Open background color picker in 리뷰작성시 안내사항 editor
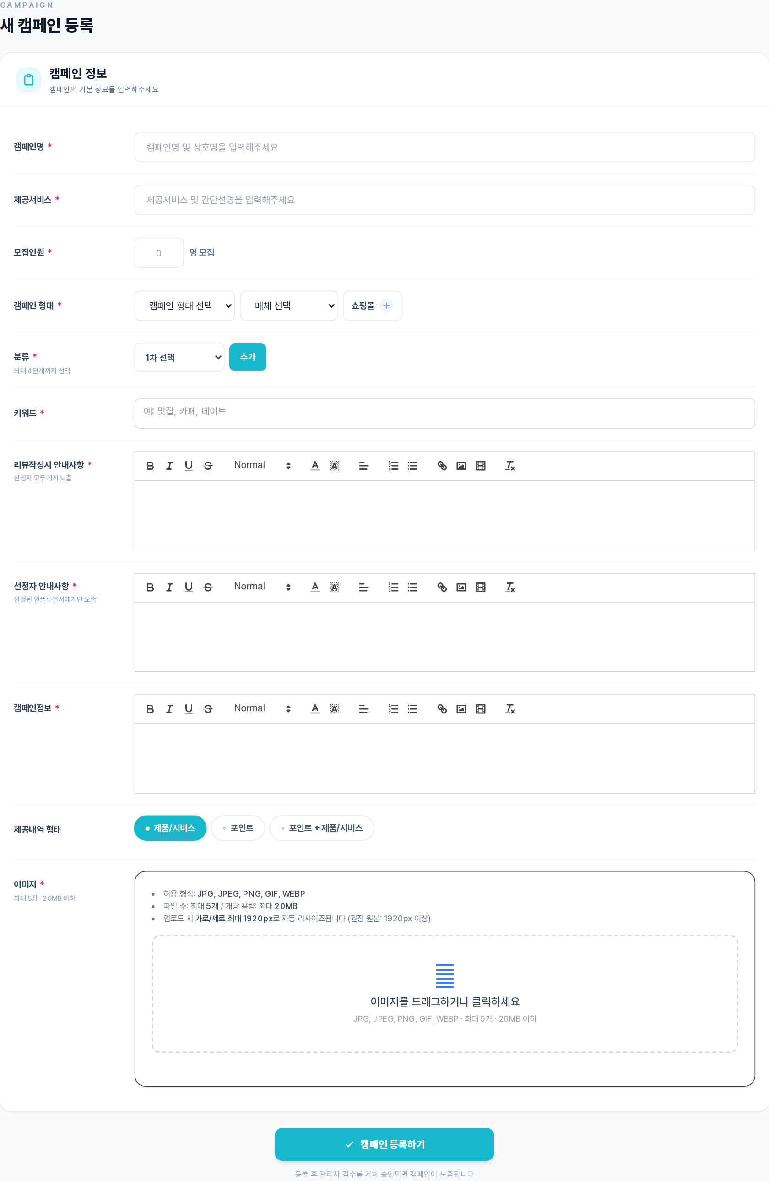This screenshot has width=769, height=1181. [335, 465]
